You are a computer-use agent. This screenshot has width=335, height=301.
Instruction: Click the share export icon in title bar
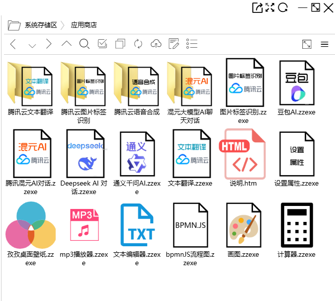click(257, 7)
